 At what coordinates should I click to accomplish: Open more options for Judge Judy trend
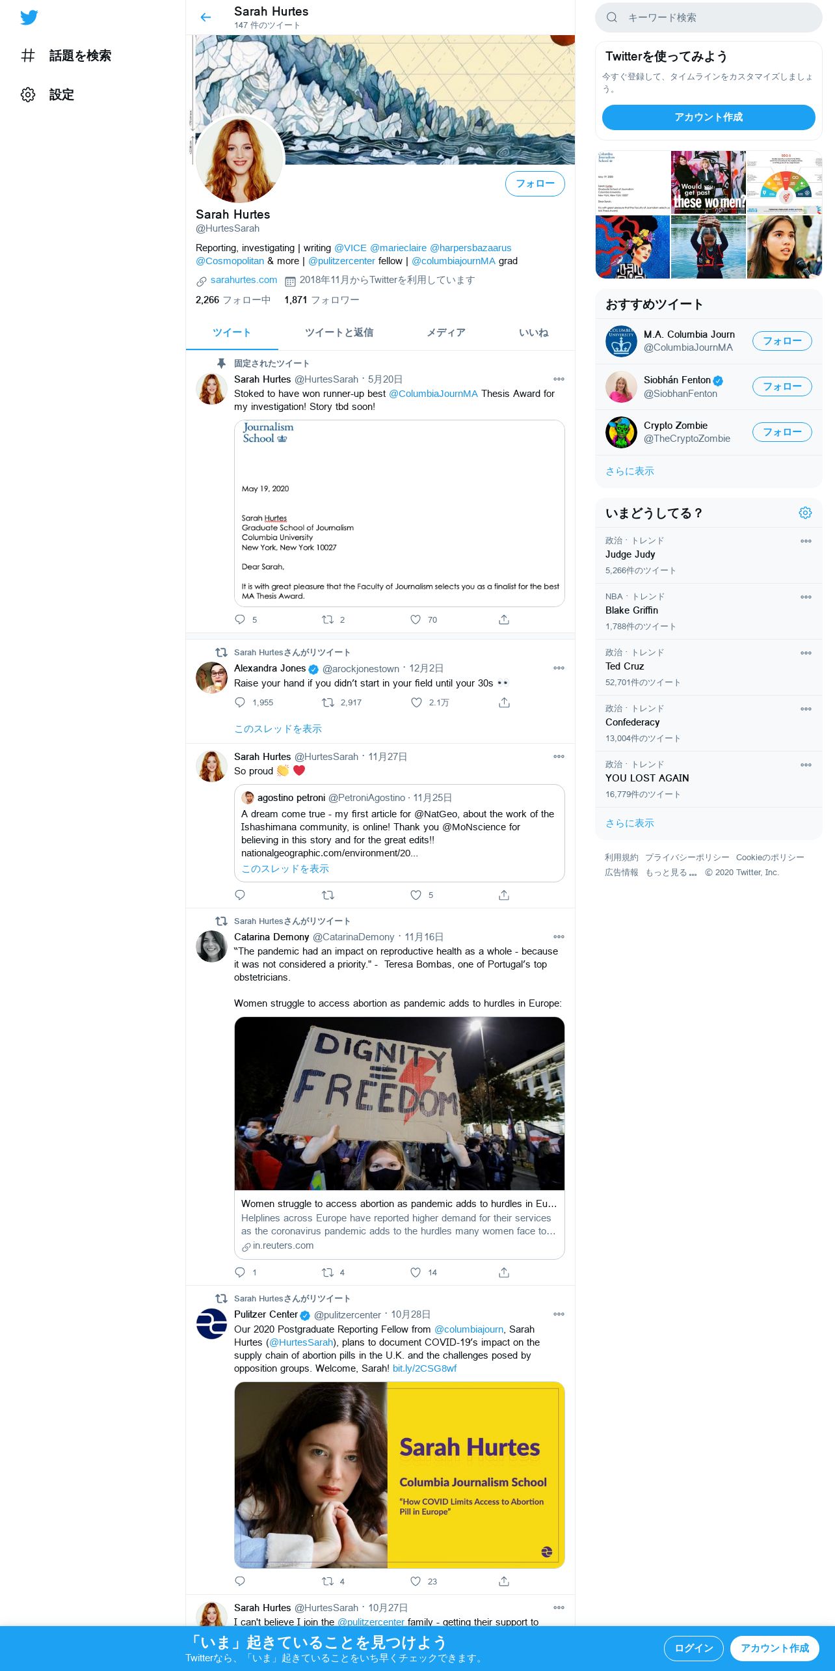click(806, 541)
